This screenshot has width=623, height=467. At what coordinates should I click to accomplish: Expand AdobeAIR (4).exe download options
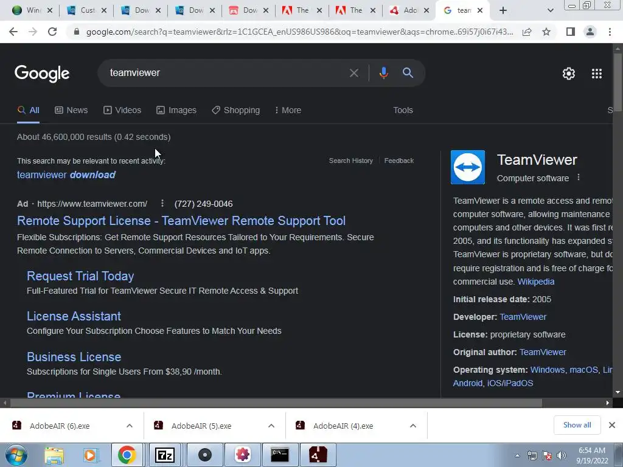click(x=413, y=426)
